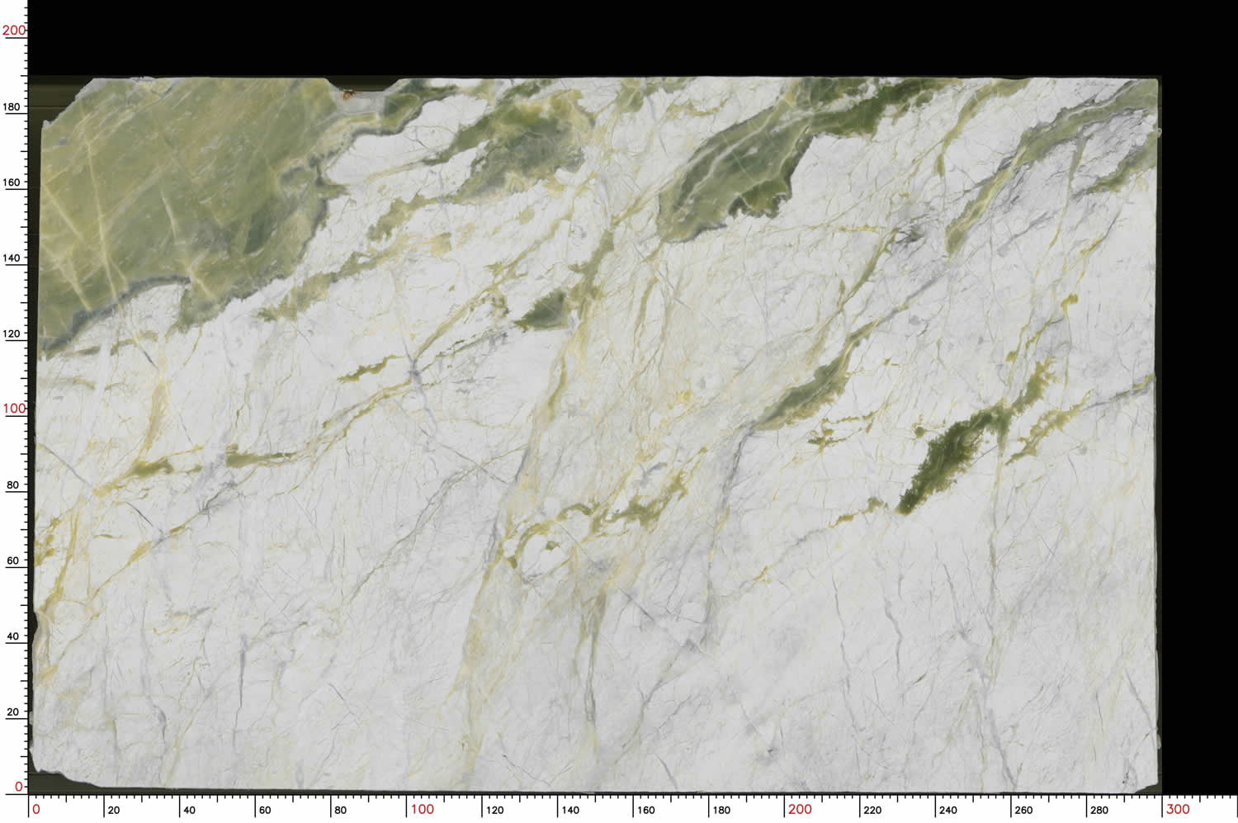This screenshot has width=1238, height=823.
Task: Click the red 100 on vertical ruler
Action: (x=14, y=409)
